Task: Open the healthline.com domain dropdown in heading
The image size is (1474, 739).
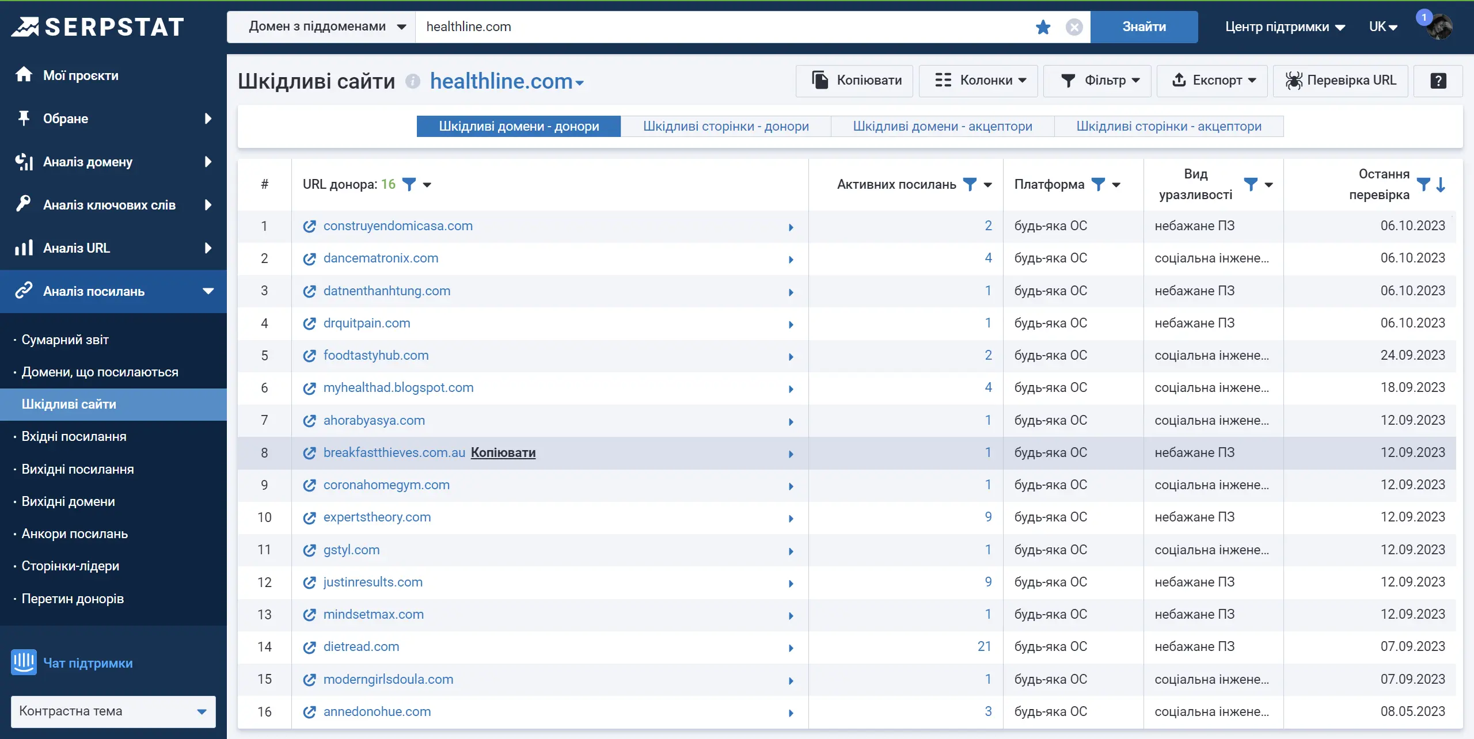Action: [x=507, y=81]
